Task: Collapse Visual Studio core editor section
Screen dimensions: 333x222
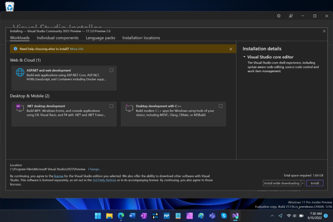Action: pyautogui.click(x=244, y=57)
